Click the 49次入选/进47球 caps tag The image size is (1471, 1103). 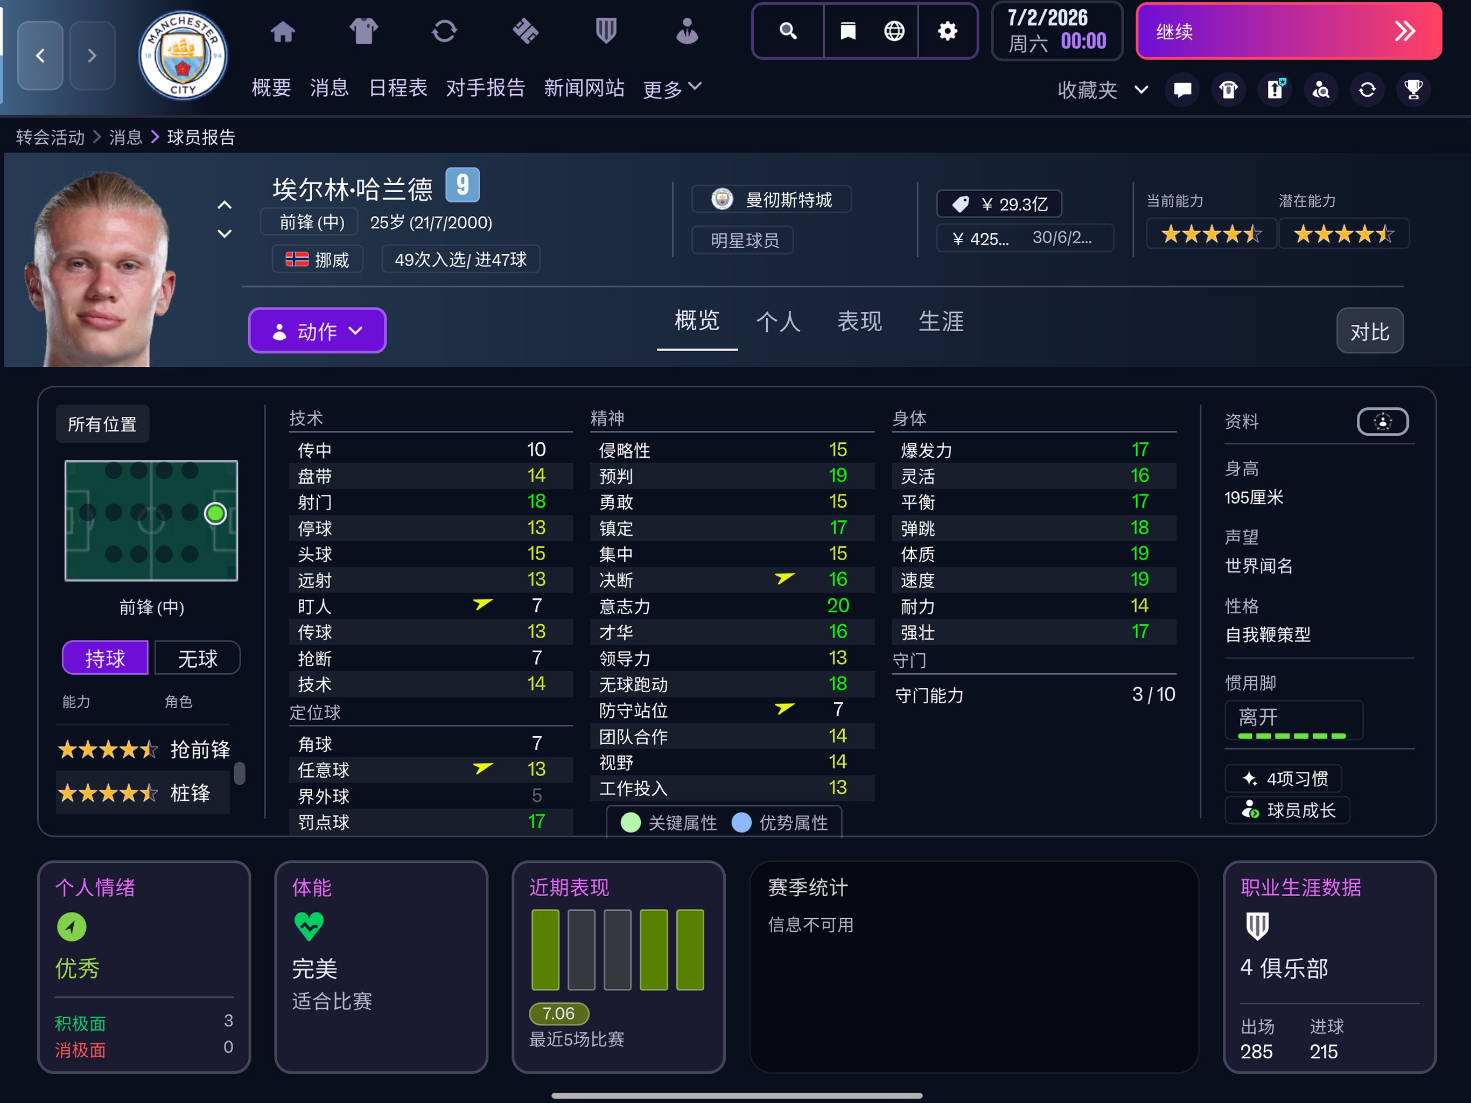click(x=460, y=259)
